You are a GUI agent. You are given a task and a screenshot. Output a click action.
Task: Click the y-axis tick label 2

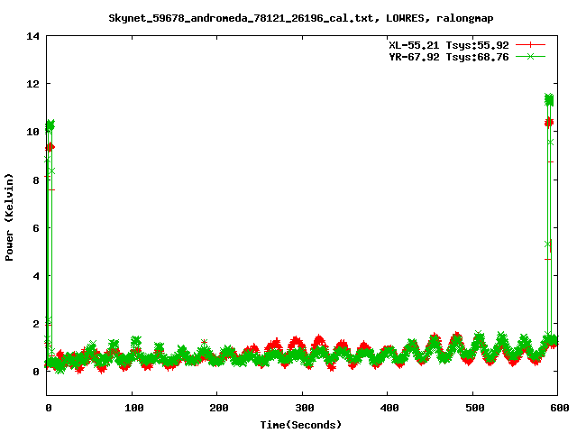(x=36, y=324)
